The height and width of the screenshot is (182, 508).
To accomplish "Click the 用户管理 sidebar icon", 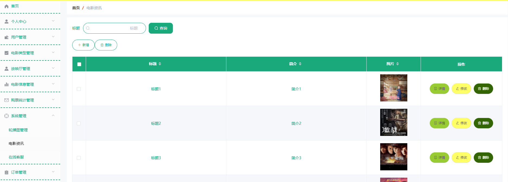I will [x=6, y=37].
